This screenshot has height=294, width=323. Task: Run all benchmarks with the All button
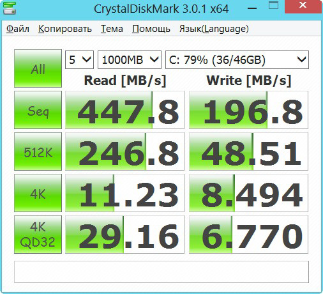[x=38, y=68]
